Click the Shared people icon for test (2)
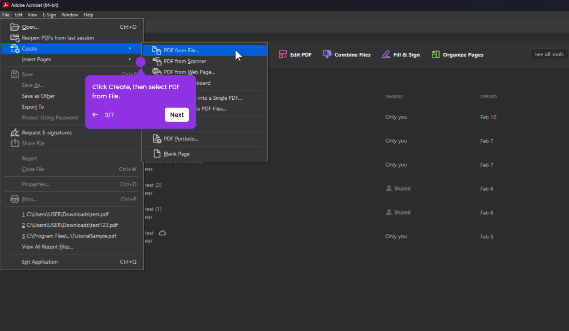This screenshot has width=569, height=331. (389, 188)
